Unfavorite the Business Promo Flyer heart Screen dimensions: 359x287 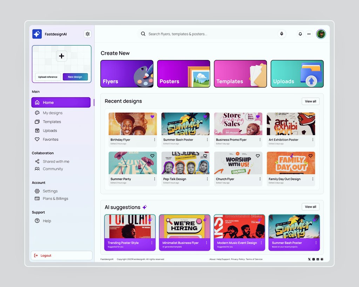(x=258, y=116)
